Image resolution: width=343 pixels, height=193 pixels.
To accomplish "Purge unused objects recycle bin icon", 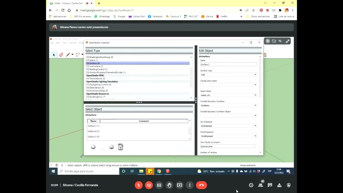I will [121, 147].
